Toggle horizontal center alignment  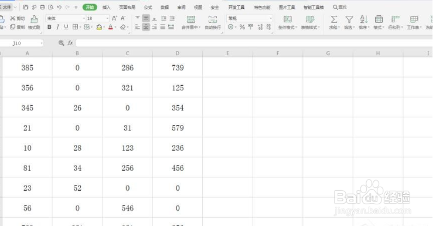(146, 27)
